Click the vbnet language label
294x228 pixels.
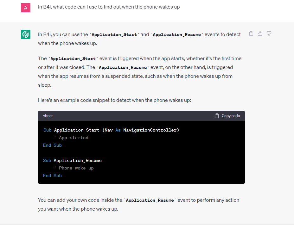pyautogui.click(x=48, y=116)
